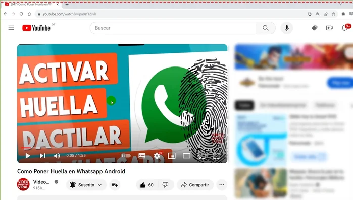
Task: Toggle the autoplay switch in the player
Action: tap(126, 155)
